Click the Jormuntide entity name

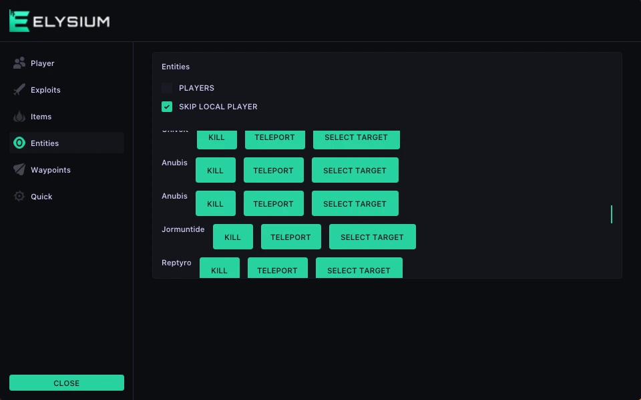(183, 229)
